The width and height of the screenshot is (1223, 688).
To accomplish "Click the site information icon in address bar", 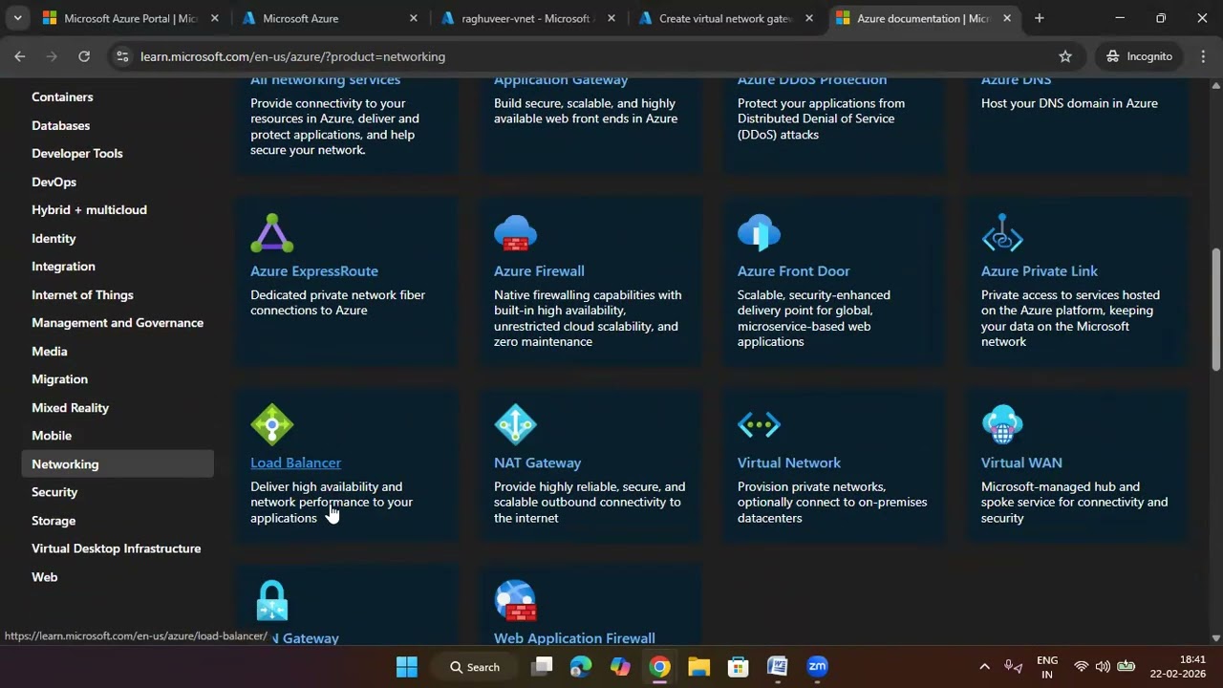I will point(121,56).
